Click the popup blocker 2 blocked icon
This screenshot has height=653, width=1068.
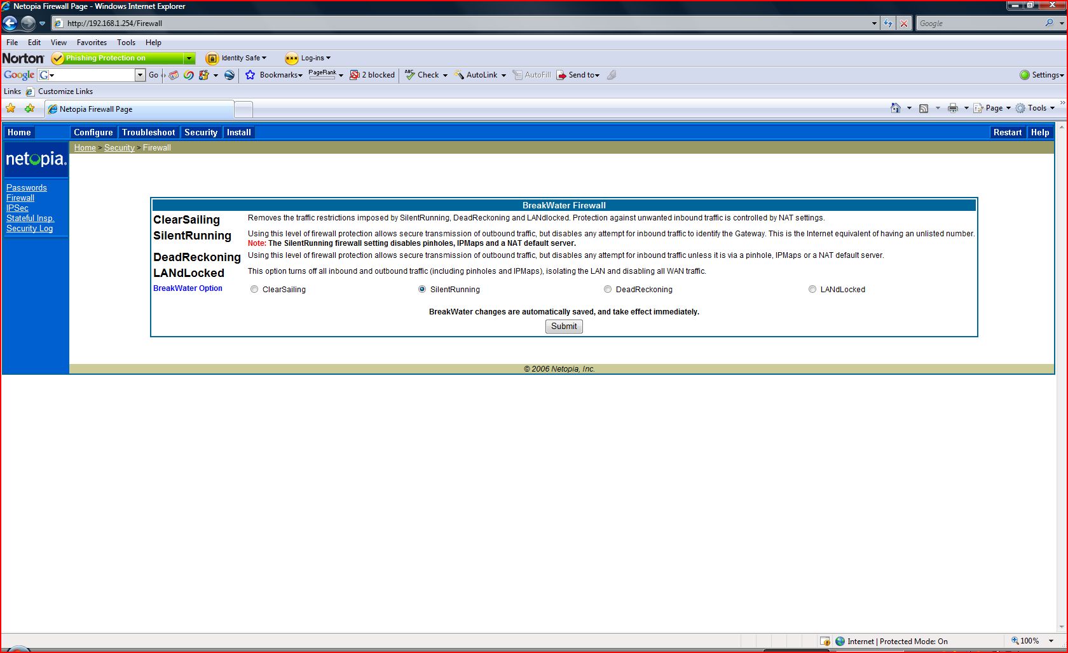tap(355, 75)
